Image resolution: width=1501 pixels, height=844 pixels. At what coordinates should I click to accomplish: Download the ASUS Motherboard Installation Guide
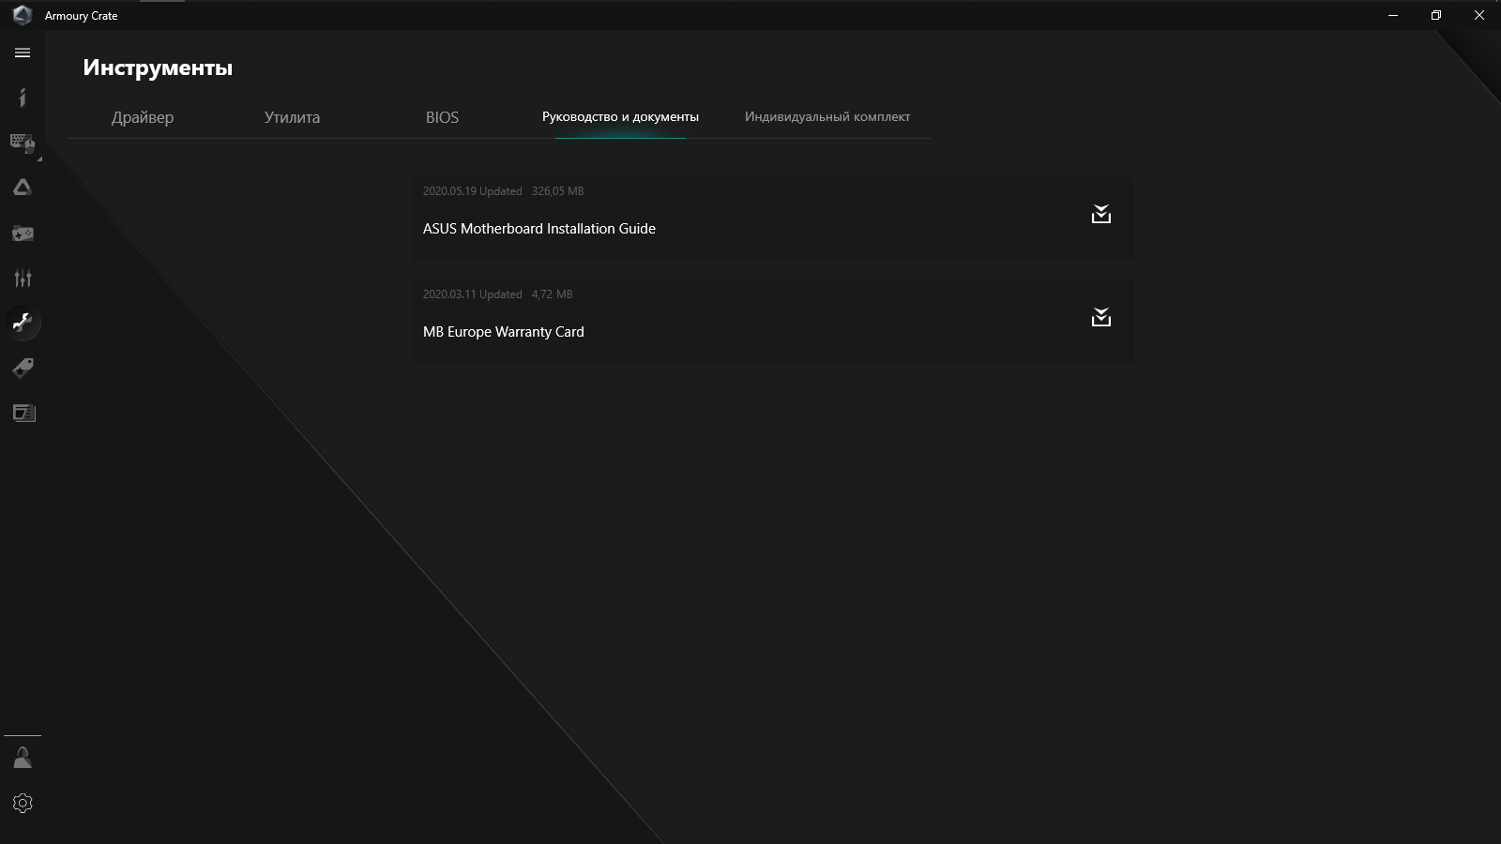(x=1100, y=215)
